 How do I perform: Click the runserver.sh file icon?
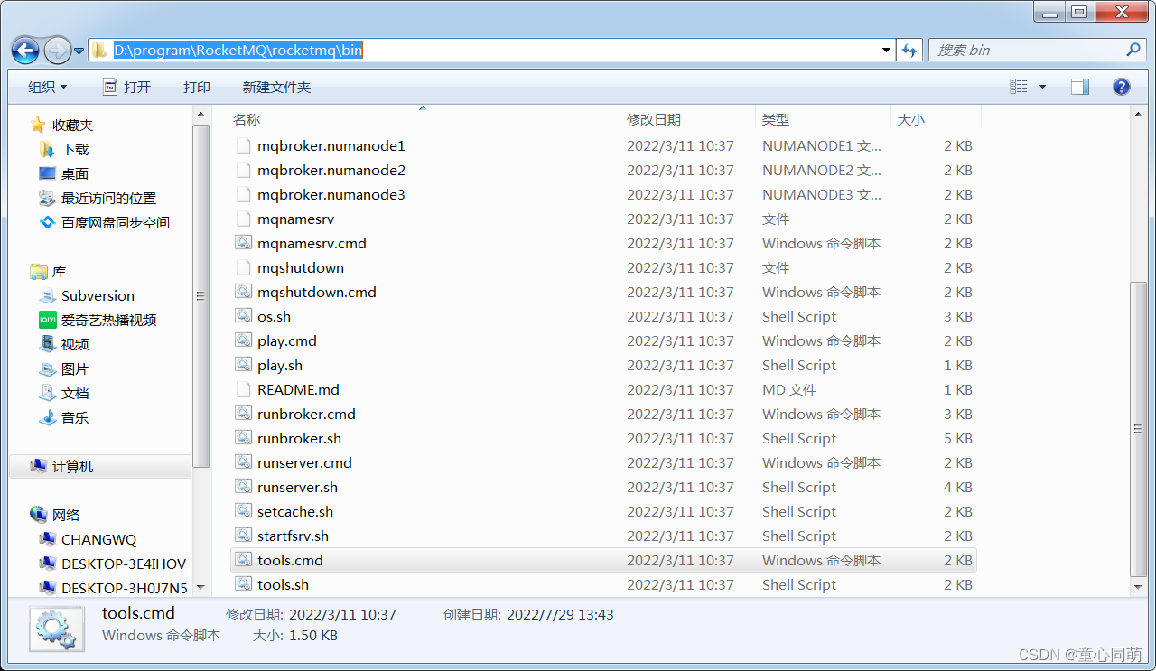[x=242, y=487]
